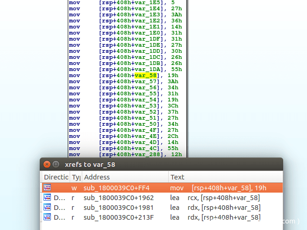307x230 pixels.
Task: Close the xrefs to var_58 dialog
Action: (x=47, y=165)
